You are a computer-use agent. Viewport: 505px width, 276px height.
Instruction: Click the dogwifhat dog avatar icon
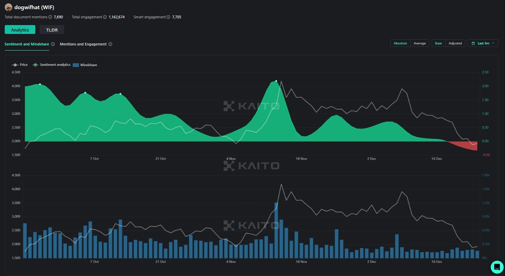pos(8,7)
